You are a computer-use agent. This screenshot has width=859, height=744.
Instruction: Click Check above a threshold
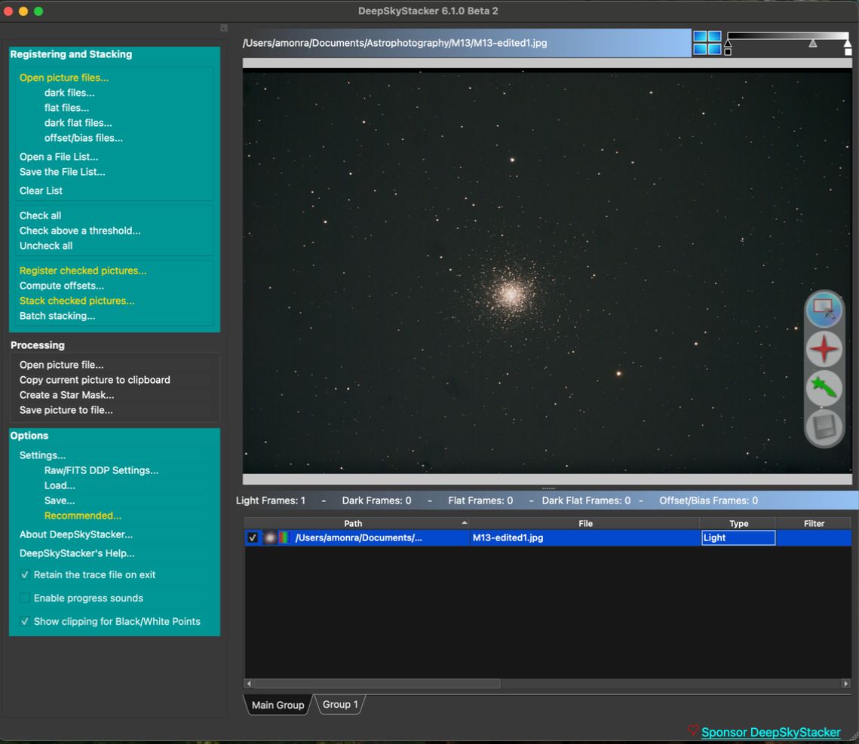[80, 231]
